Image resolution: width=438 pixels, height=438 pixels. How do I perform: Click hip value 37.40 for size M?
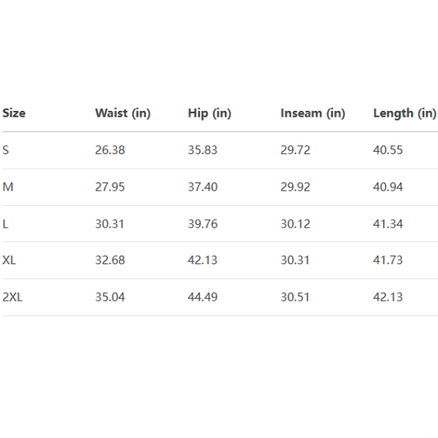(202, 187)
